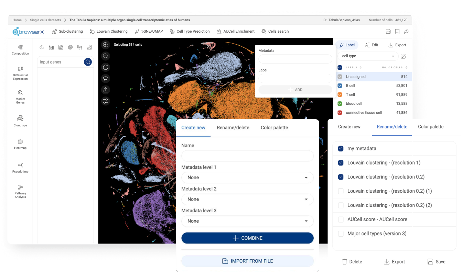This screenshot has width=462, height=272.
Task: Reset the plot view with the refresh icon
Action: (x=106, y=67)
